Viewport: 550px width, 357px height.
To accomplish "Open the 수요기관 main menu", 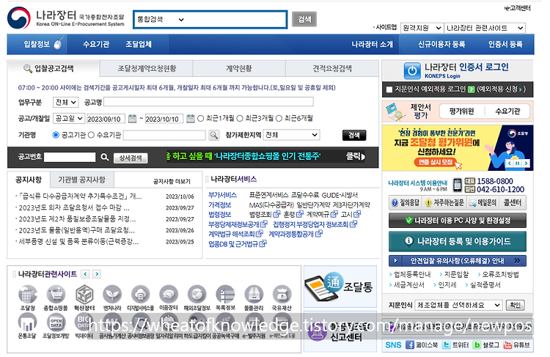I will (x=96, y=45).
